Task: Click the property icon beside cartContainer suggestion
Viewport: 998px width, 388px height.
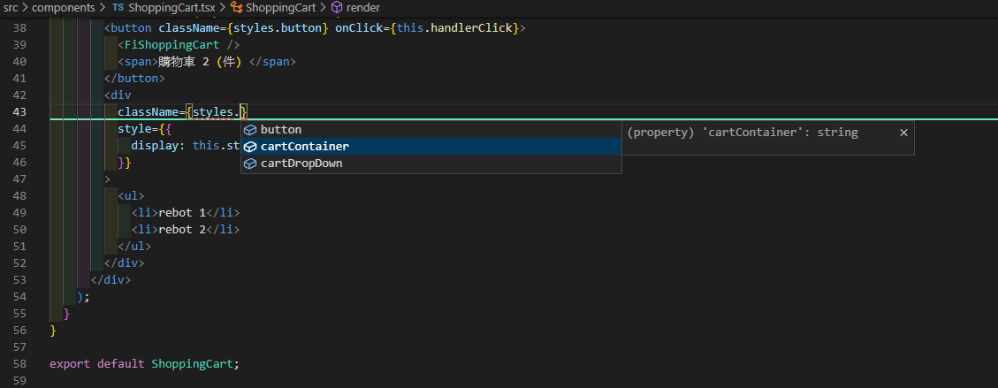Action: pyautogui.click(x=250, y=147)
